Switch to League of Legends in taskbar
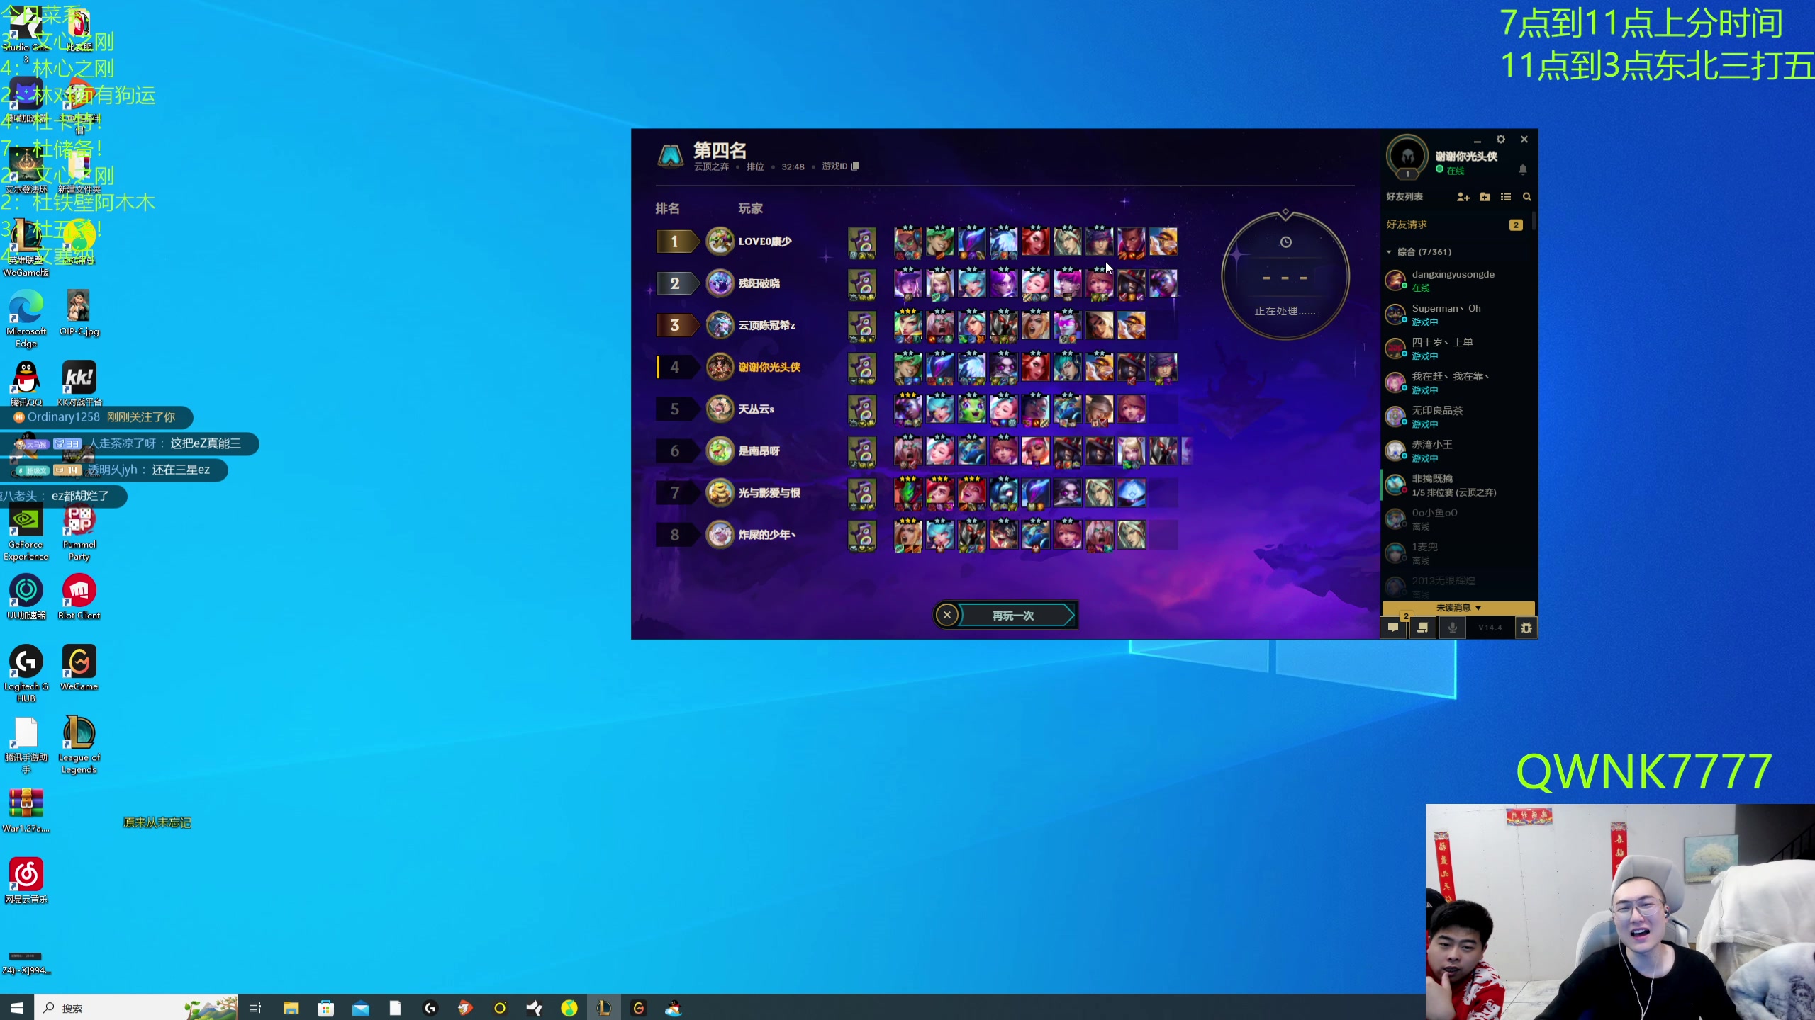1815x1020 pixels. pyautogui.click(x=604, y=1007)
